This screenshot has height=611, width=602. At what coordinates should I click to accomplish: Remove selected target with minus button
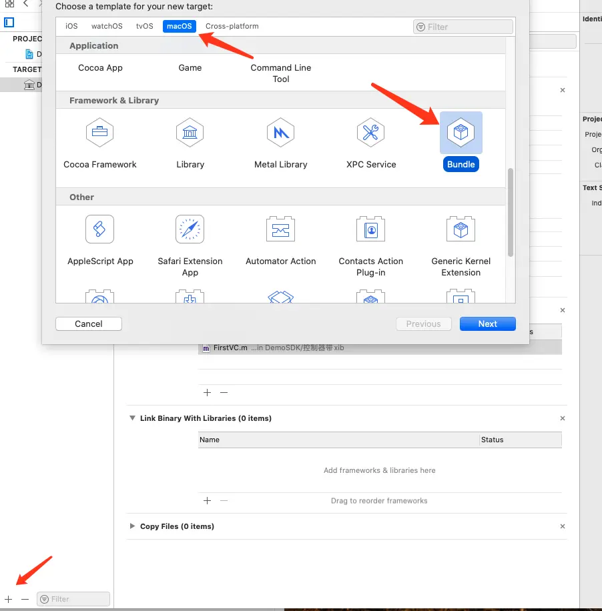coord(25,599)
